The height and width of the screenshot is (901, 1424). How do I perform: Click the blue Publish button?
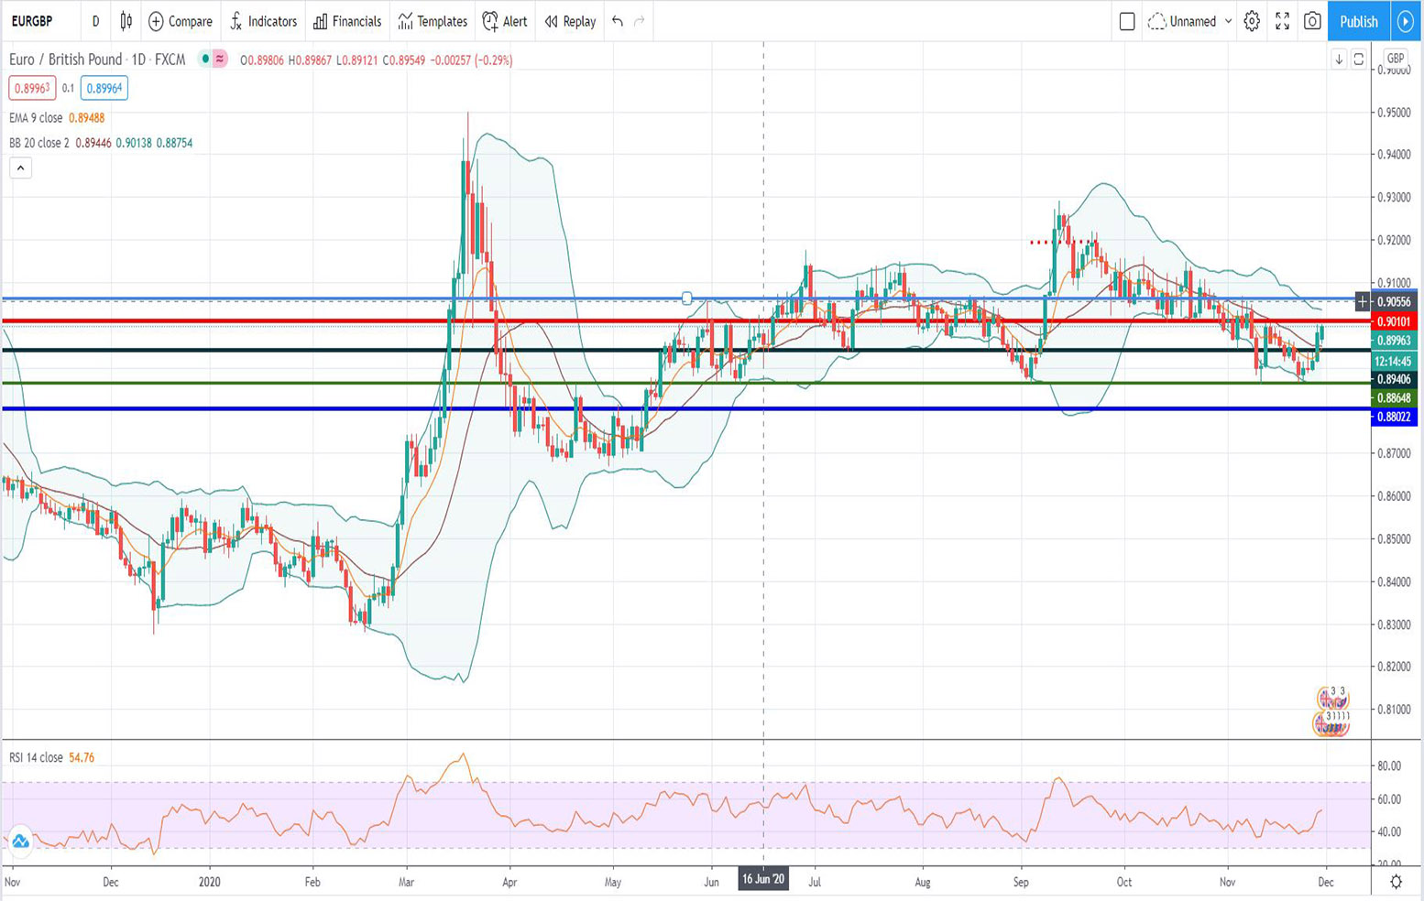click(x=1358, y=20)
